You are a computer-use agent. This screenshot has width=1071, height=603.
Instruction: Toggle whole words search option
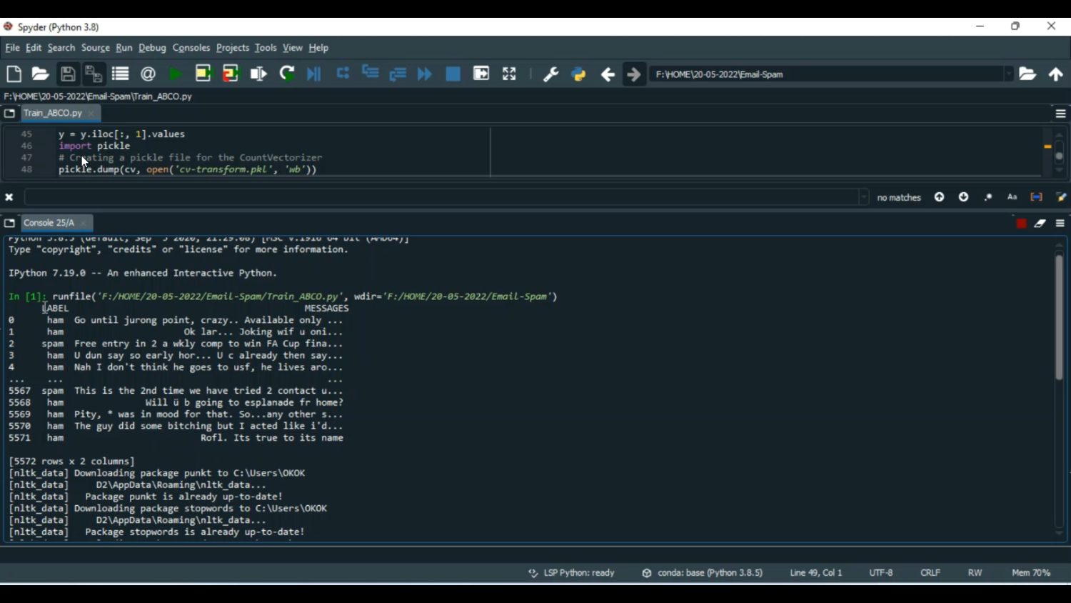pos(1037,197)
